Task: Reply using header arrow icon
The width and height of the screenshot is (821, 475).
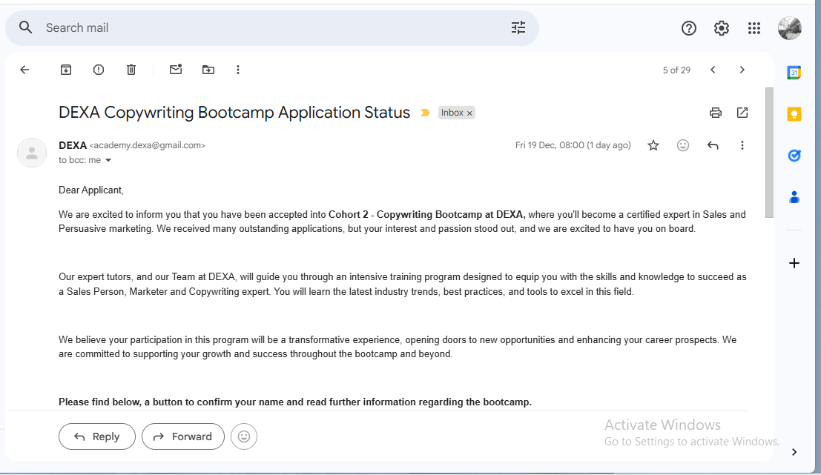Action: coord(713,145)
